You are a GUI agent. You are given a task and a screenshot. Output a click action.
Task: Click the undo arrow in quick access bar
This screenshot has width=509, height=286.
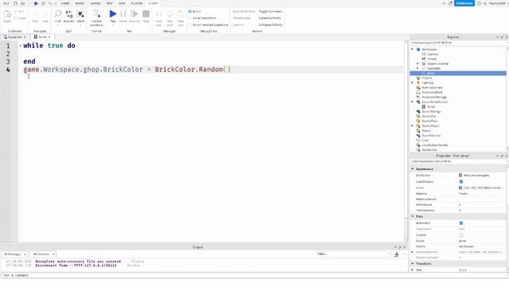click(50, 3)
